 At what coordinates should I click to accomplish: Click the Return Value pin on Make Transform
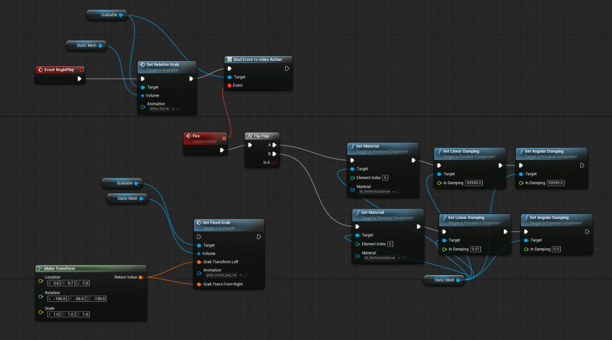(140, 277)
